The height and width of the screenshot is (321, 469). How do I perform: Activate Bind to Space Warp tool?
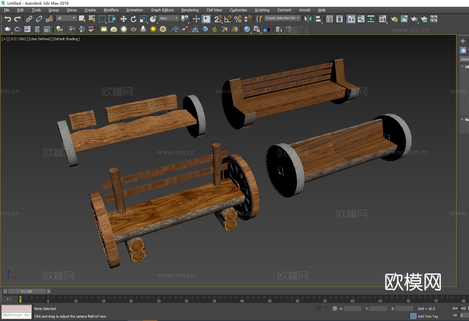[49, 19]
